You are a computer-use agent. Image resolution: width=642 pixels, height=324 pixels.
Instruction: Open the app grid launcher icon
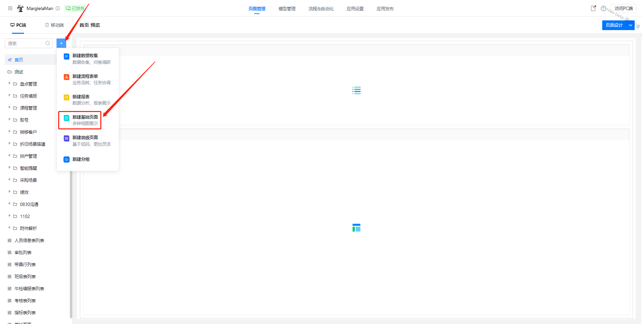tap(10, 8)
